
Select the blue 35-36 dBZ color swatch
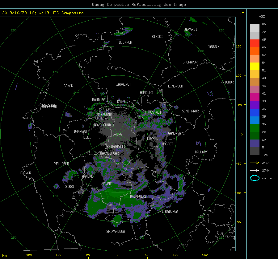255,112
